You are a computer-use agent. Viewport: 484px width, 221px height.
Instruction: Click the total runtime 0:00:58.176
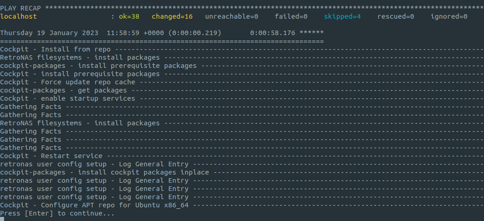tap(273, 33)
